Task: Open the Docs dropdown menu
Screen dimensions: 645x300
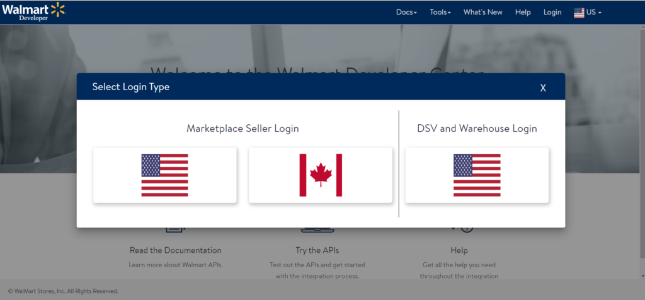Action: coord(406,13)
